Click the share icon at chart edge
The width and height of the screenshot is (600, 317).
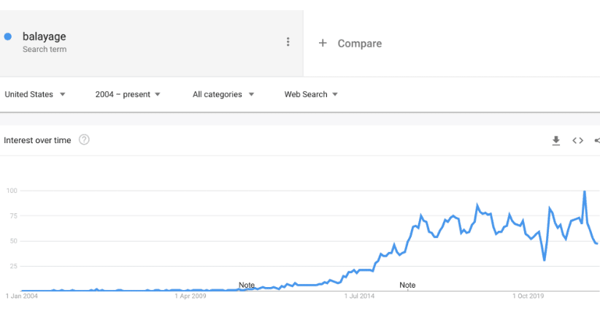coord(597,140)
